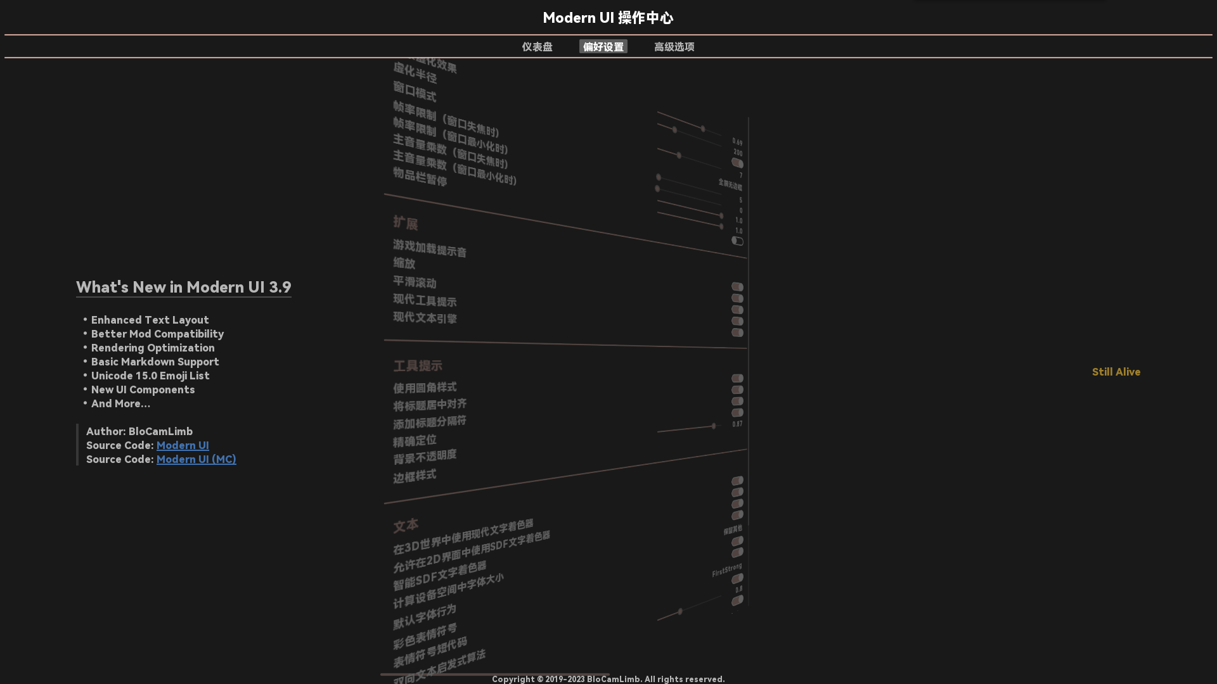
Task: Click 仪表盘 tab
Action: 536,46
